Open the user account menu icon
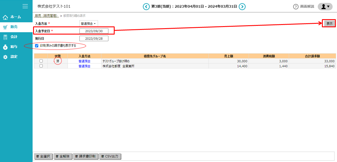 [x=325, y=6]
